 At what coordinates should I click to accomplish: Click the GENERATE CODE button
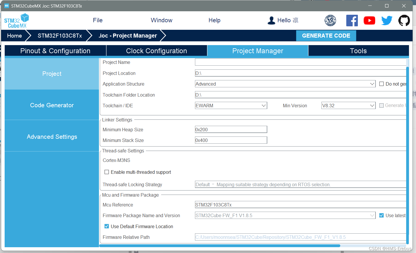click(326, 36)
